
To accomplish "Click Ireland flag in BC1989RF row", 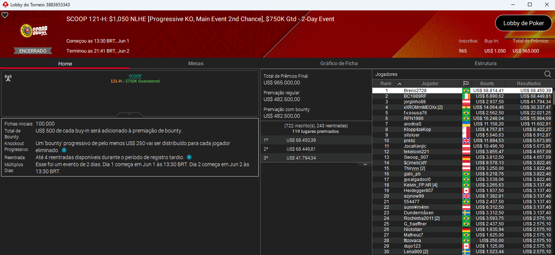I will pos(466,96).
